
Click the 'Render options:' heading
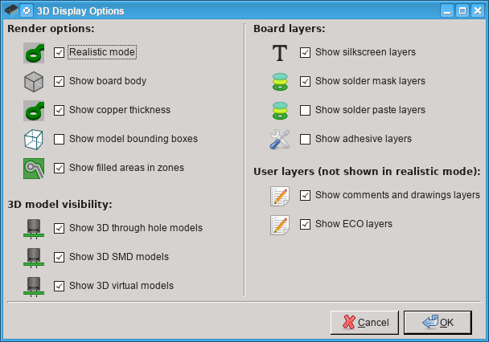[x=51, y=29]
